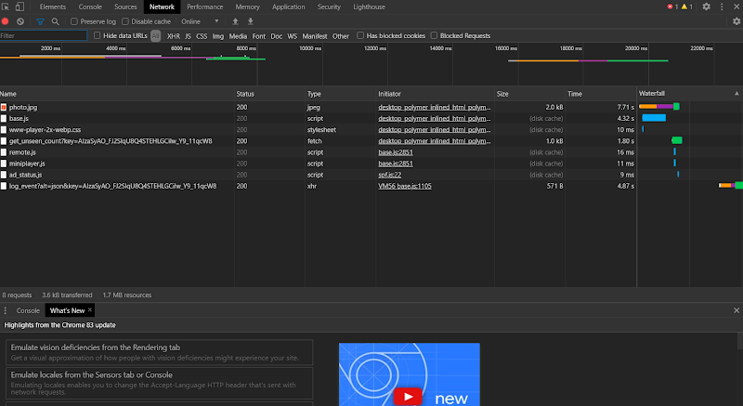
Task: Filter requests by JS
Action: tap(189, 36)
